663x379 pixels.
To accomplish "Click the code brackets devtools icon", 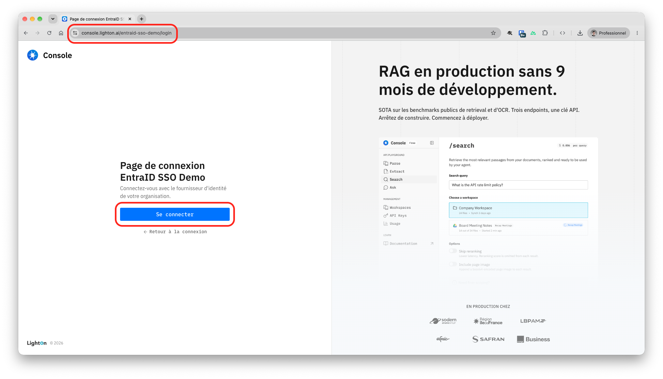I will click(x=563, y=33).
